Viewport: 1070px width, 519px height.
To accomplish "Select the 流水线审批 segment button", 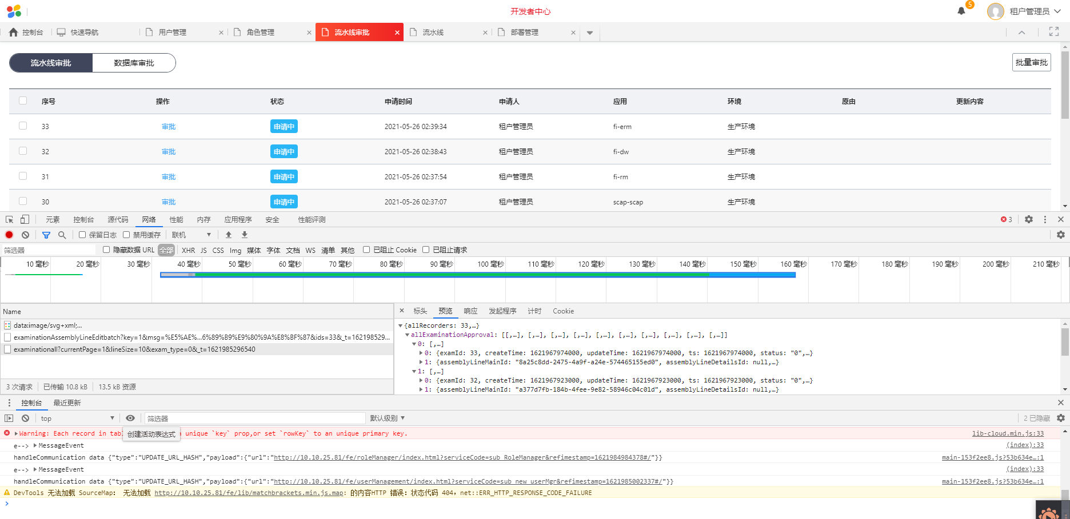I will click(51, 63).
